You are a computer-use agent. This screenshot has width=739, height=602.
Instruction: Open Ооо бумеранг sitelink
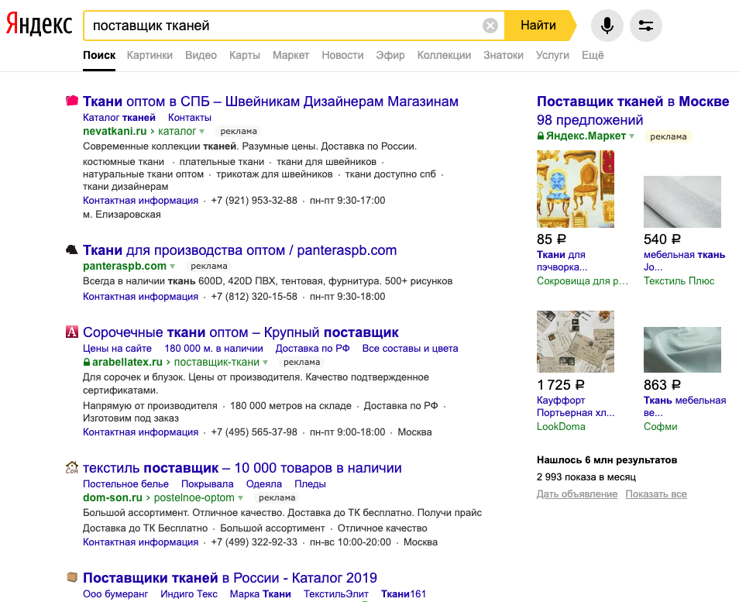coord(115,593)
